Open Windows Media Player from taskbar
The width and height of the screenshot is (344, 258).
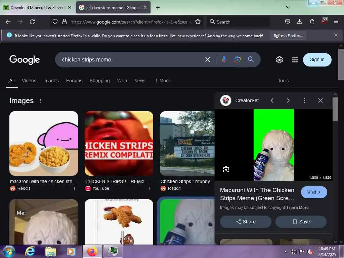[71, 251]
